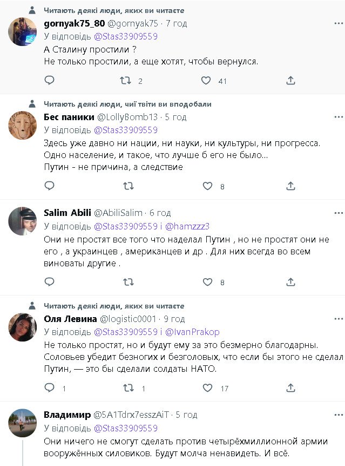Share Salim Abili's tweet
The height and width of the screenshot is (466, 345).
point(290,282)
